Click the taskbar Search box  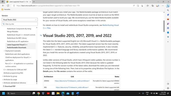pos(18,93)
